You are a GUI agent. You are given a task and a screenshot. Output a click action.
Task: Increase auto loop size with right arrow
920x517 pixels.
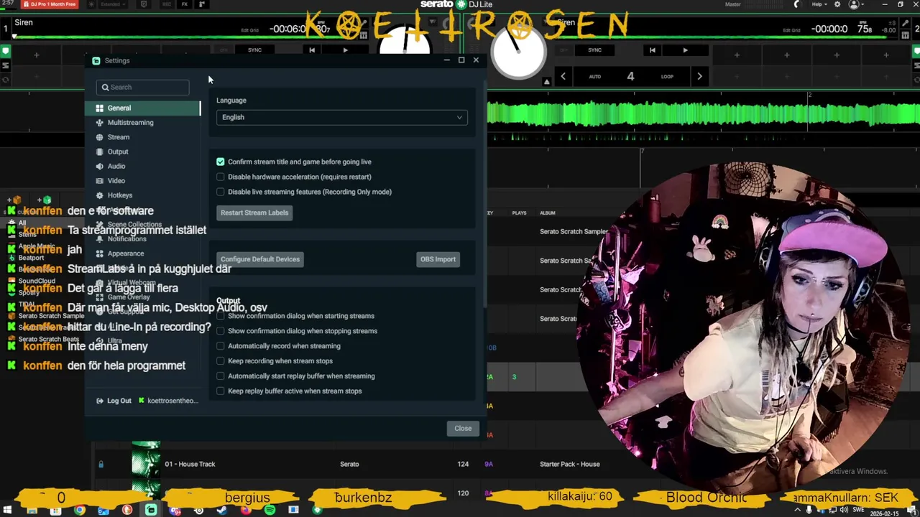(x=699, y=76)
